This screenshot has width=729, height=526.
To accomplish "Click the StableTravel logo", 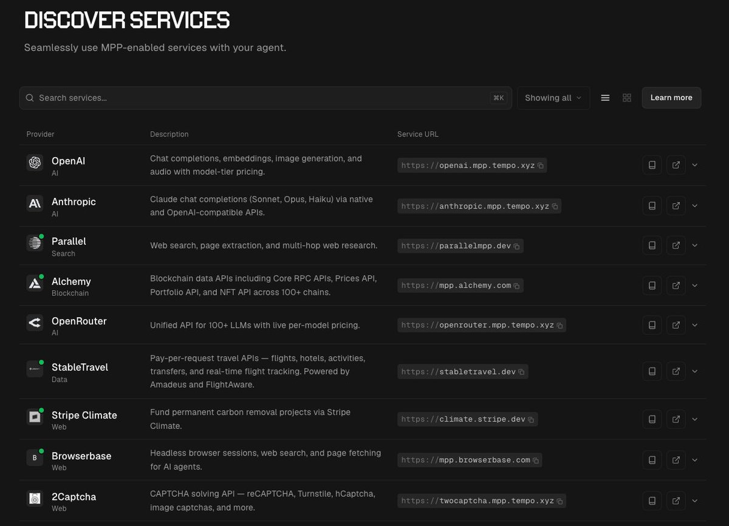I will [x=35, y=369].
